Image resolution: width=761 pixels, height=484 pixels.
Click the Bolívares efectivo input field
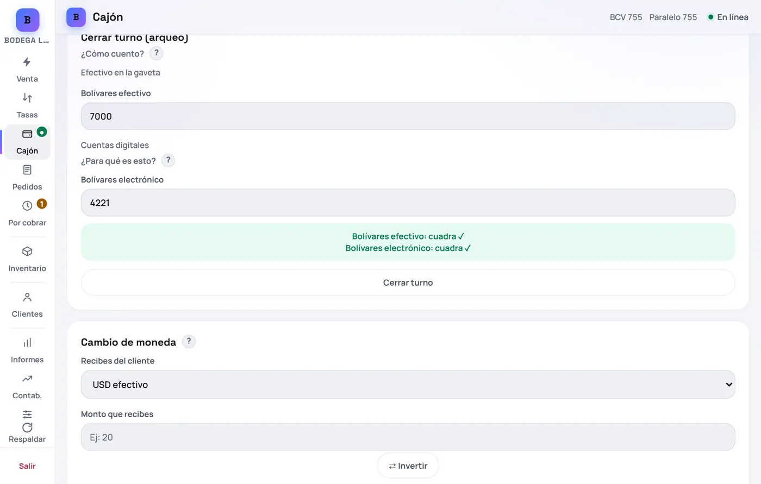pyautogui.click(x=408, y=116)
